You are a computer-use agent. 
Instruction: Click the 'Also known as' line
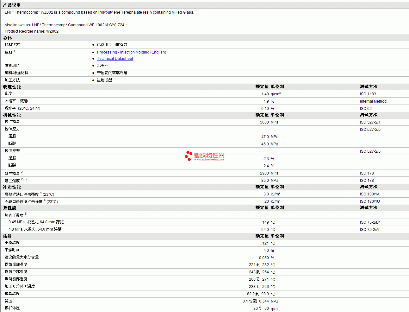[x=66, y=25]
